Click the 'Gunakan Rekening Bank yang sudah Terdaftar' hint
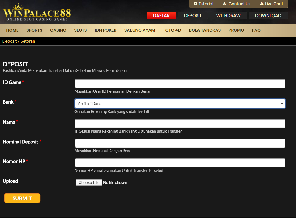This screenshot has height=218, width=296. click(x=114, y=111)
